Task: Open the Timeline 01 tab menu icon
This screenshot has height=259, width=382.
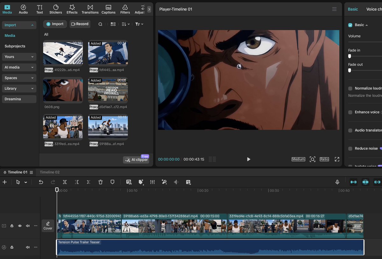Action: click(x=31, y=172)
